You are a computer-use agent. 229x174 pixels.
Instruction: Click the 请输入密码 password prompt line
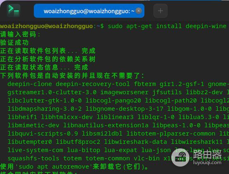[20, 35]
